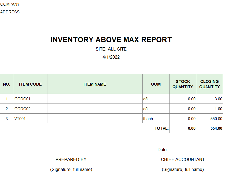Click the ADDRESS text line
The image size is (226, 172).
(x=10, y=12)
